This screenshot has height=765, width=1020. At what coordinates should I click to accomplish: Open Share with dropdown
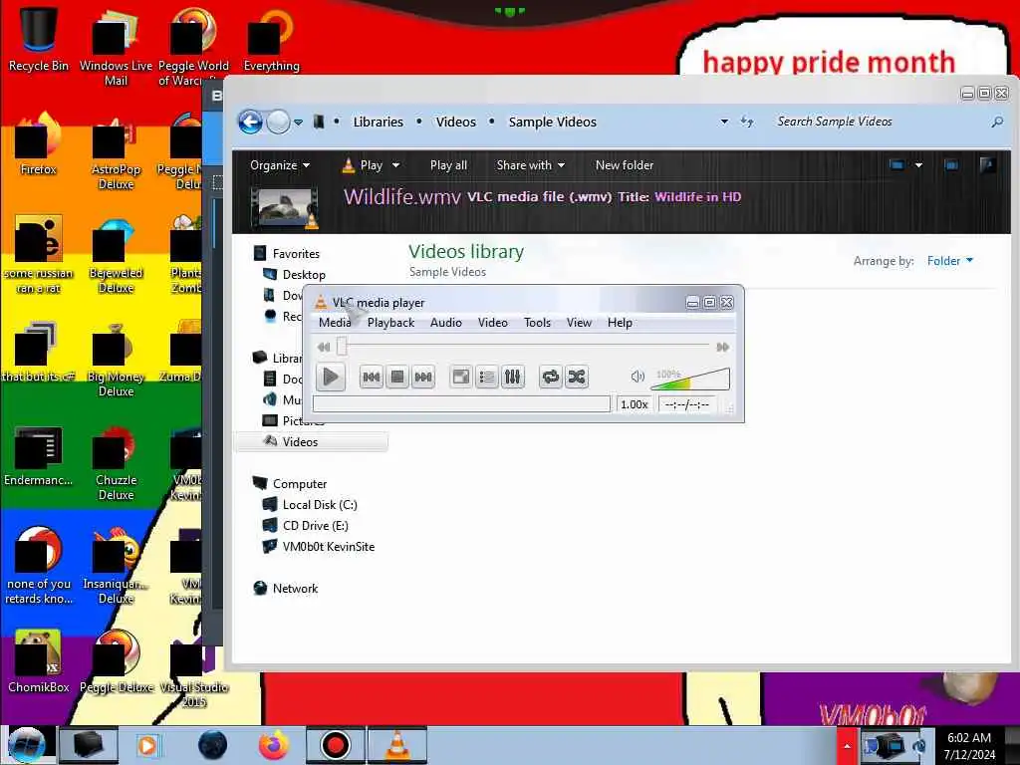(530, 165)
